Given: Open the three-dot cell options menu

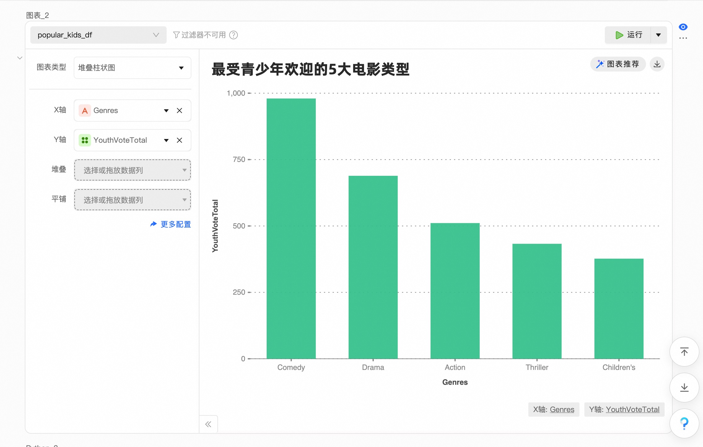Looking at the screenshot, I should point(683,38).
